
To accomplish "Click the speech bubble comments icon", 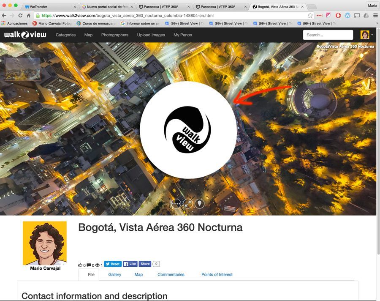I will click(89, 265).
